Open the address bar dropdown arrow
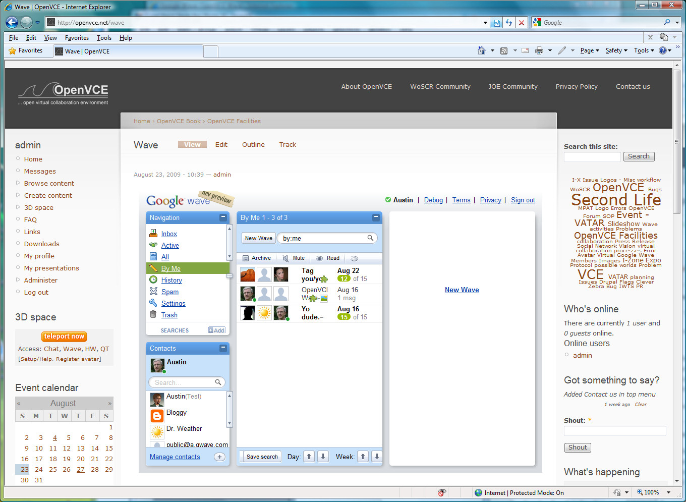The width and height of the screenshot is (686, 502). 485,23
